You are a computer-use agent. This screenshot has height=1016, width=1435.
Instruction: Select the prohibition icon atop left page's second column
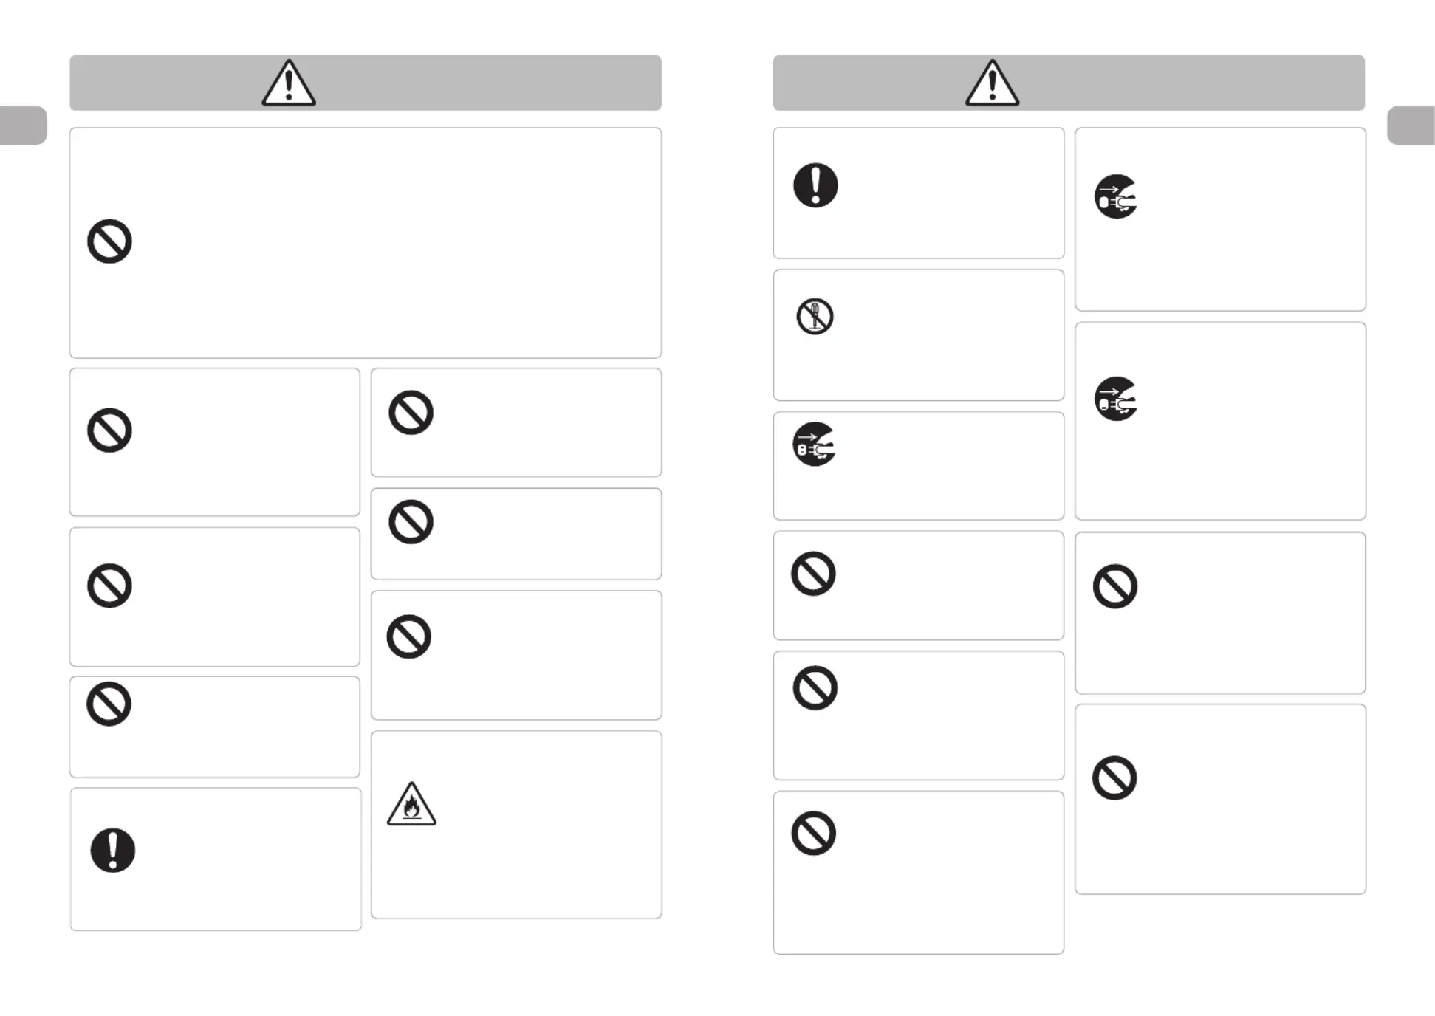pos(411,412)
